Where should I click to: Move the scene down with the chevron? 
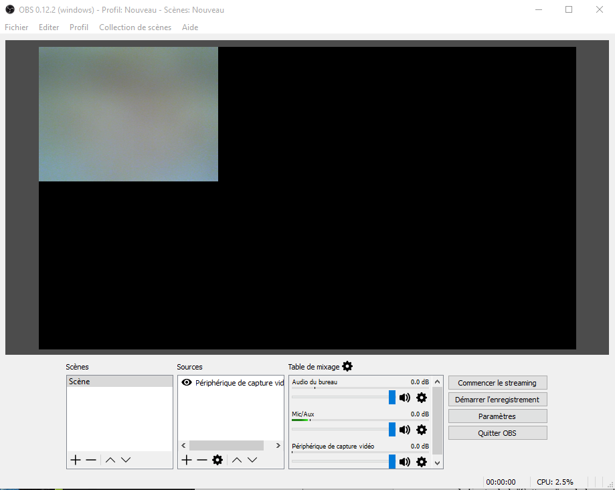click(x=126, y=460)
